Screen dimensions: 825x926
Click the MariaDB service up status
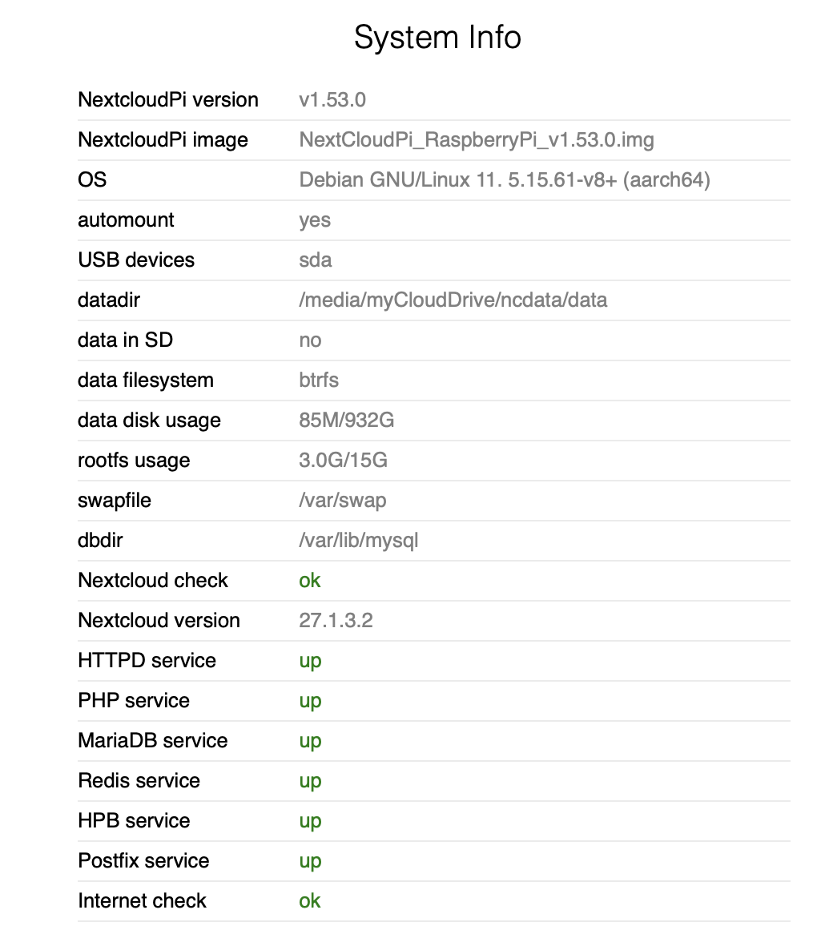pos(310,742)
